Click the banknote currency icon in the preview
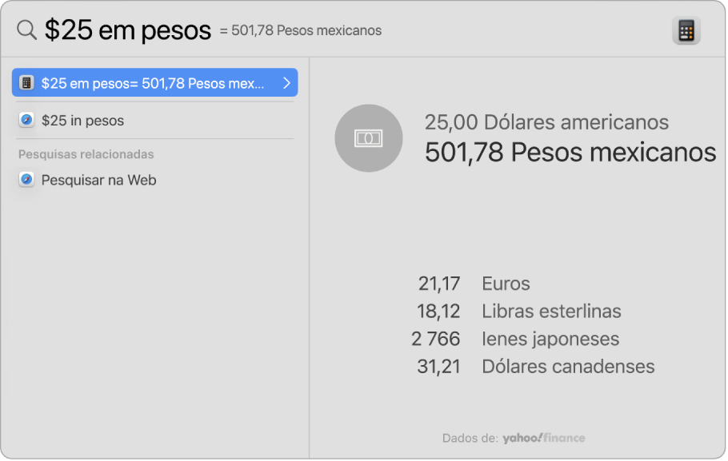 point(369,137)
